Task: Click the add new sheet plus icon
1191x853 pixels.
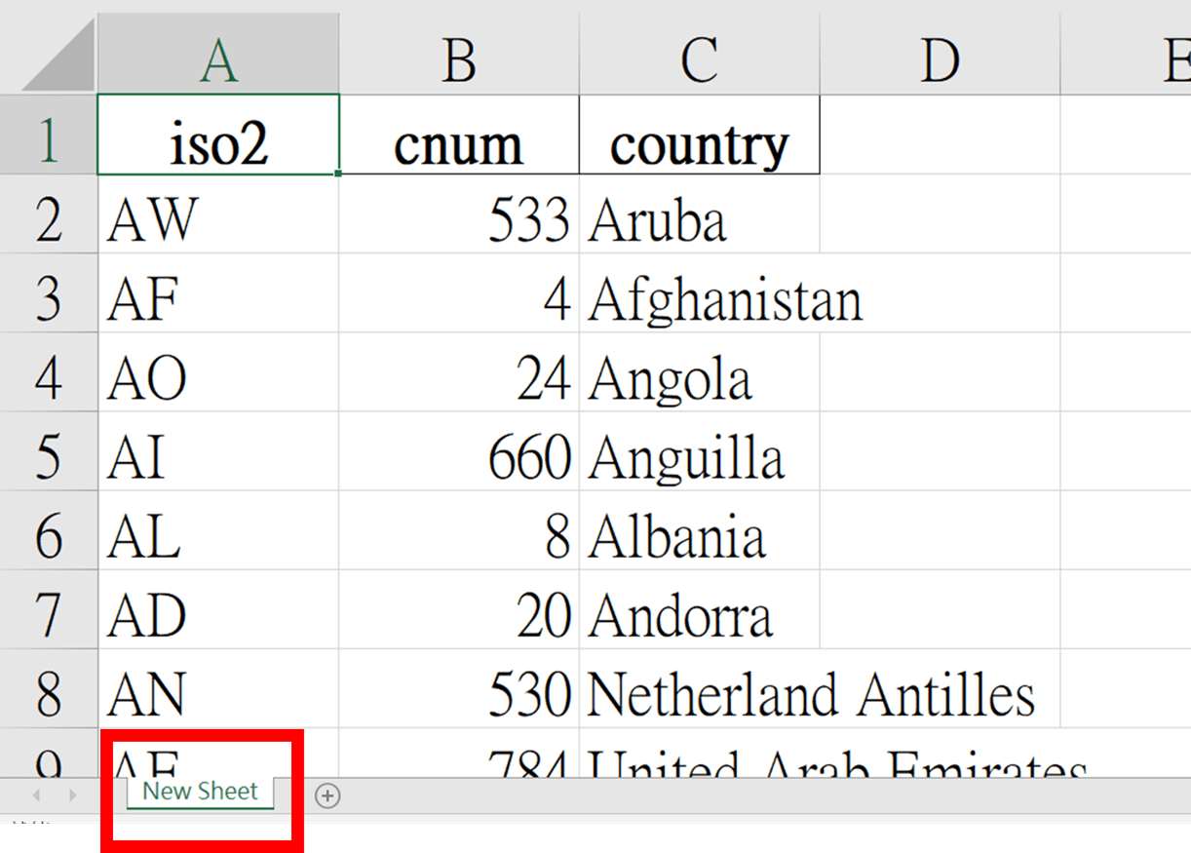Action: 328,795
